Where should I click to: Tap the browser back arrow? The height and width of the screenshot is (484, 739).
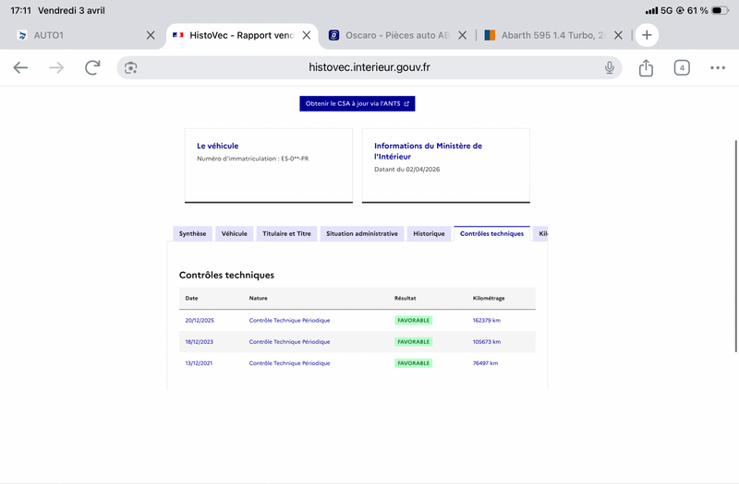click(20, 67)
